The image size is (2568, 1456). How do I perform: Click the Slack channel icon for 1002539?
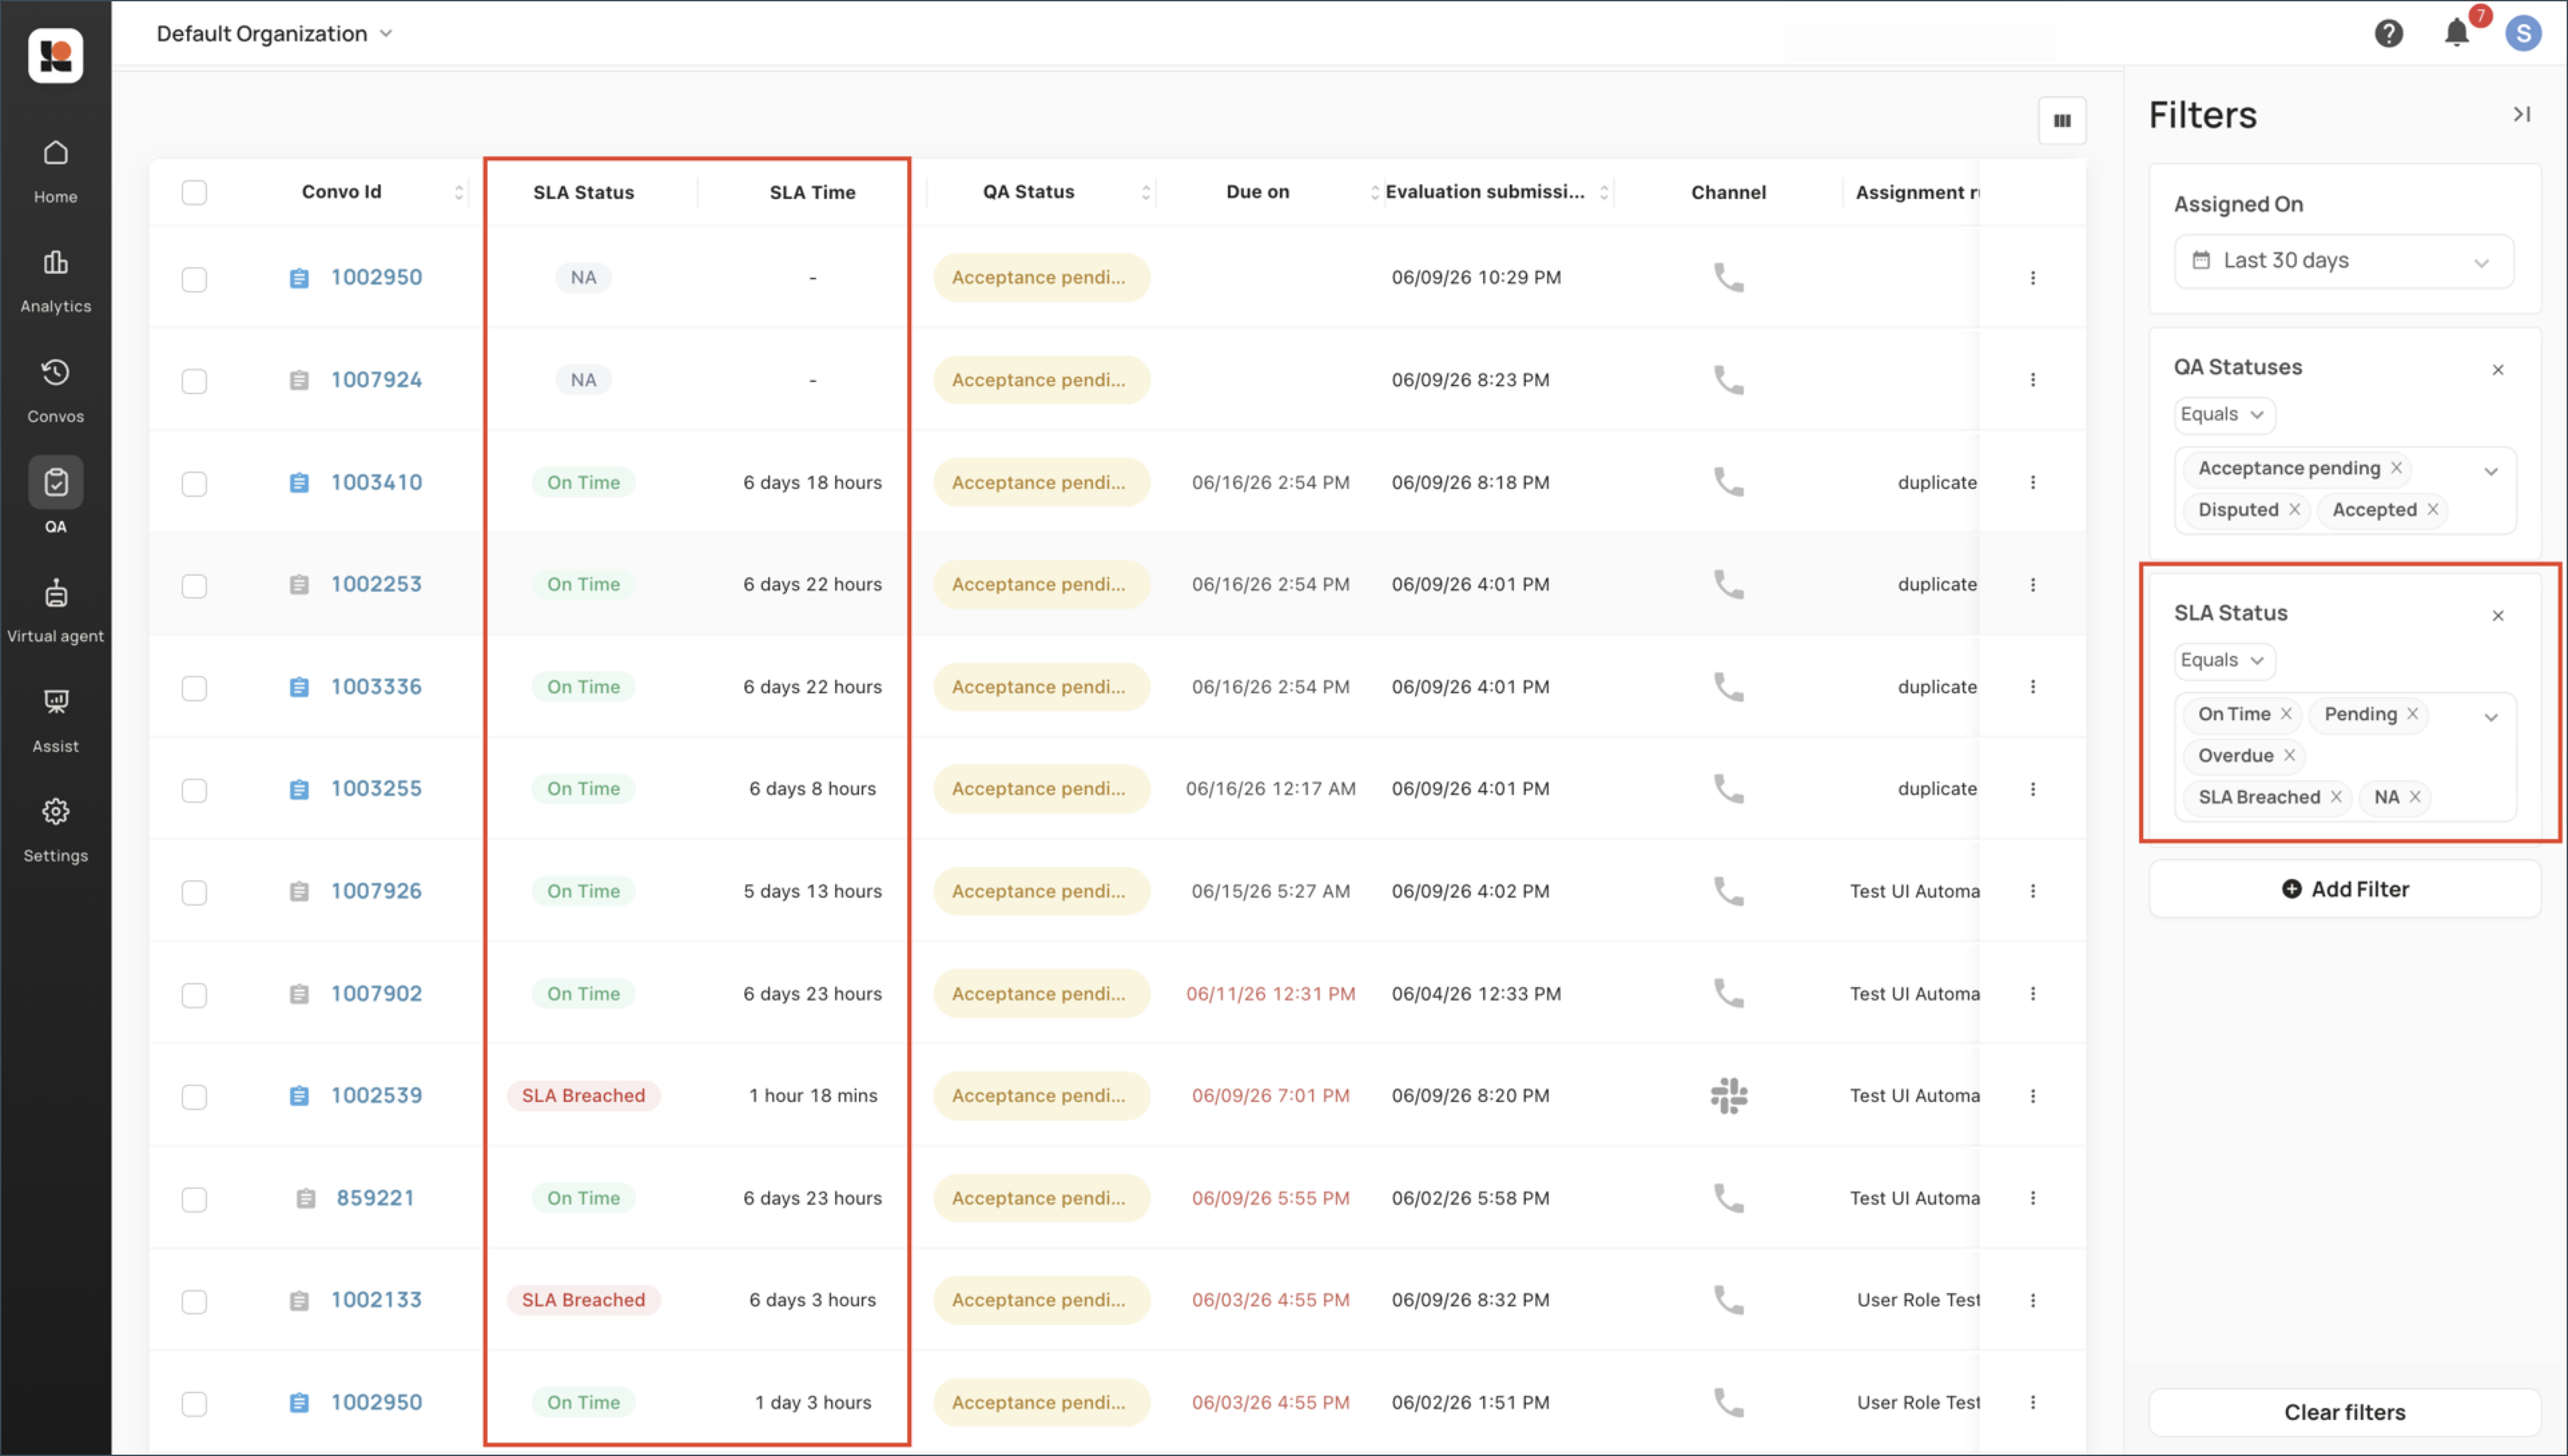point(1728,1096)
